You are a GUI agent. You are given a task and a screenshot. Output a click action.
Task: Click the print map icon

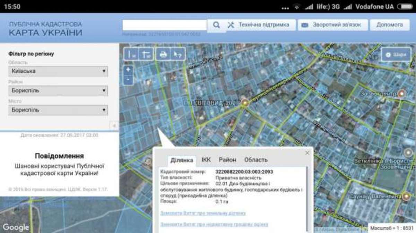(163, 54)
